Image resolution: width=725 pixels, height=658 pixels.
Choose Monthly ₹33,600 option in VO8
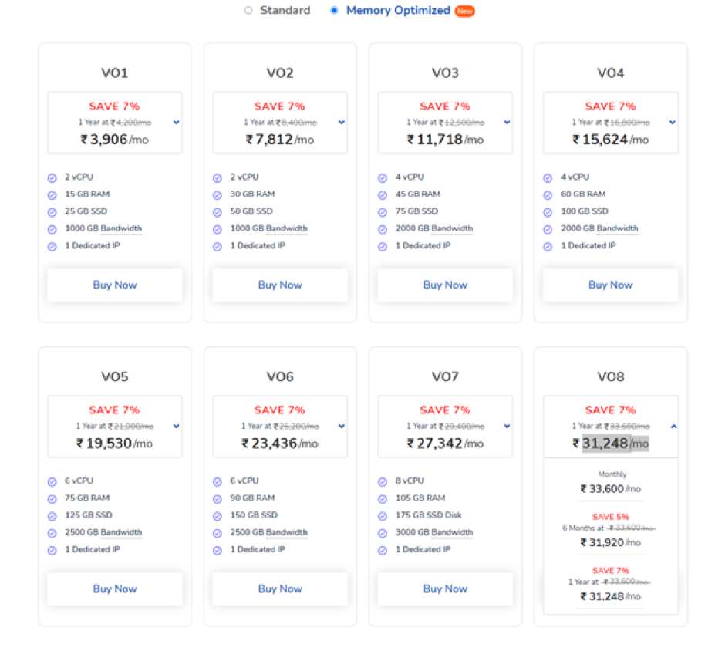[611, 483]
